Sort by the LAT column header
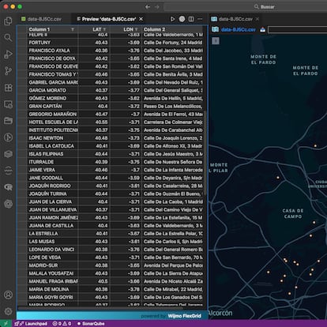 coord(97,29)
